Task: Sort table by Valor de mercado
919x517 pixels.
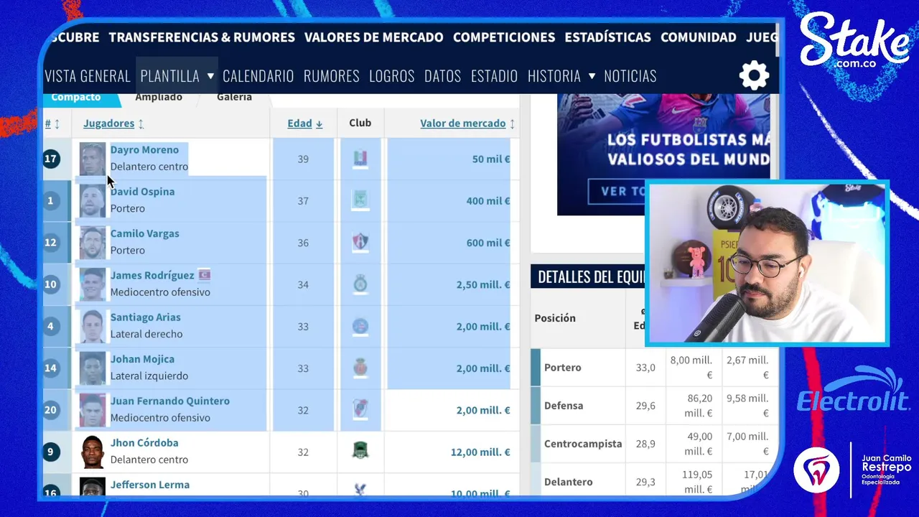Action: pyautogui.click(x=467, y=124)
